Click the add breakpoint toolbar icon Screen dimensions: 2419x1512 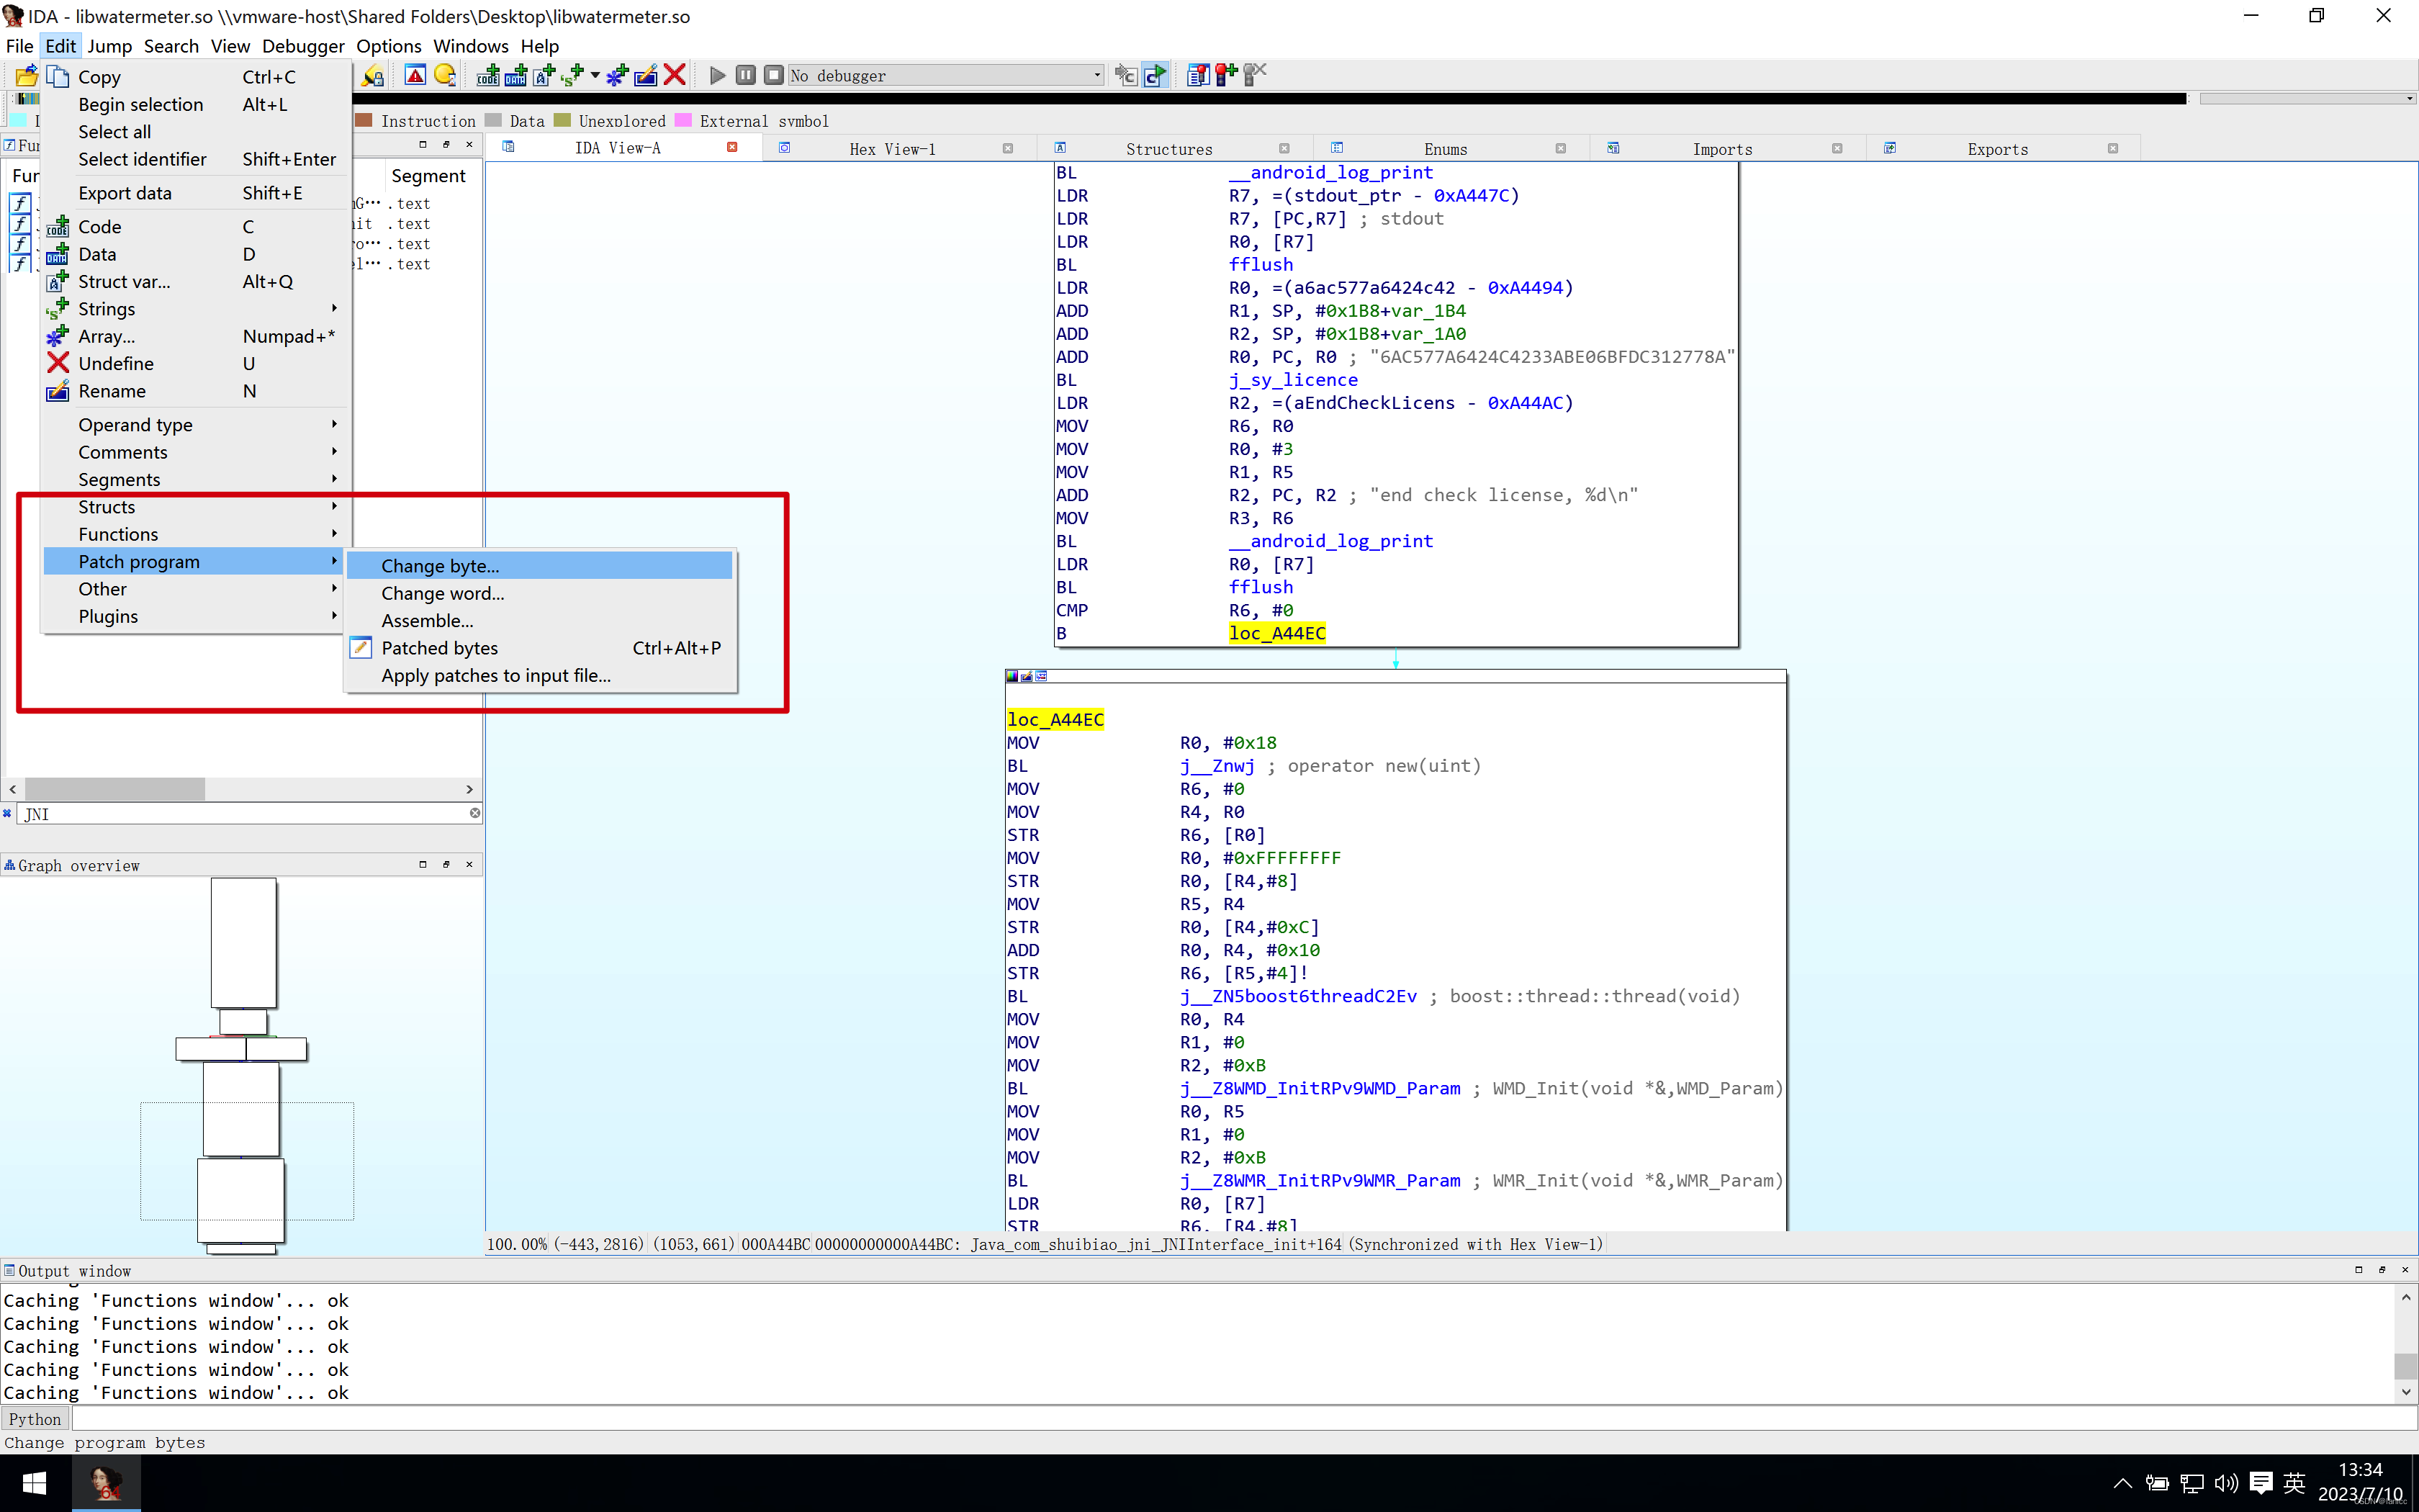(x=1225, y=75)
